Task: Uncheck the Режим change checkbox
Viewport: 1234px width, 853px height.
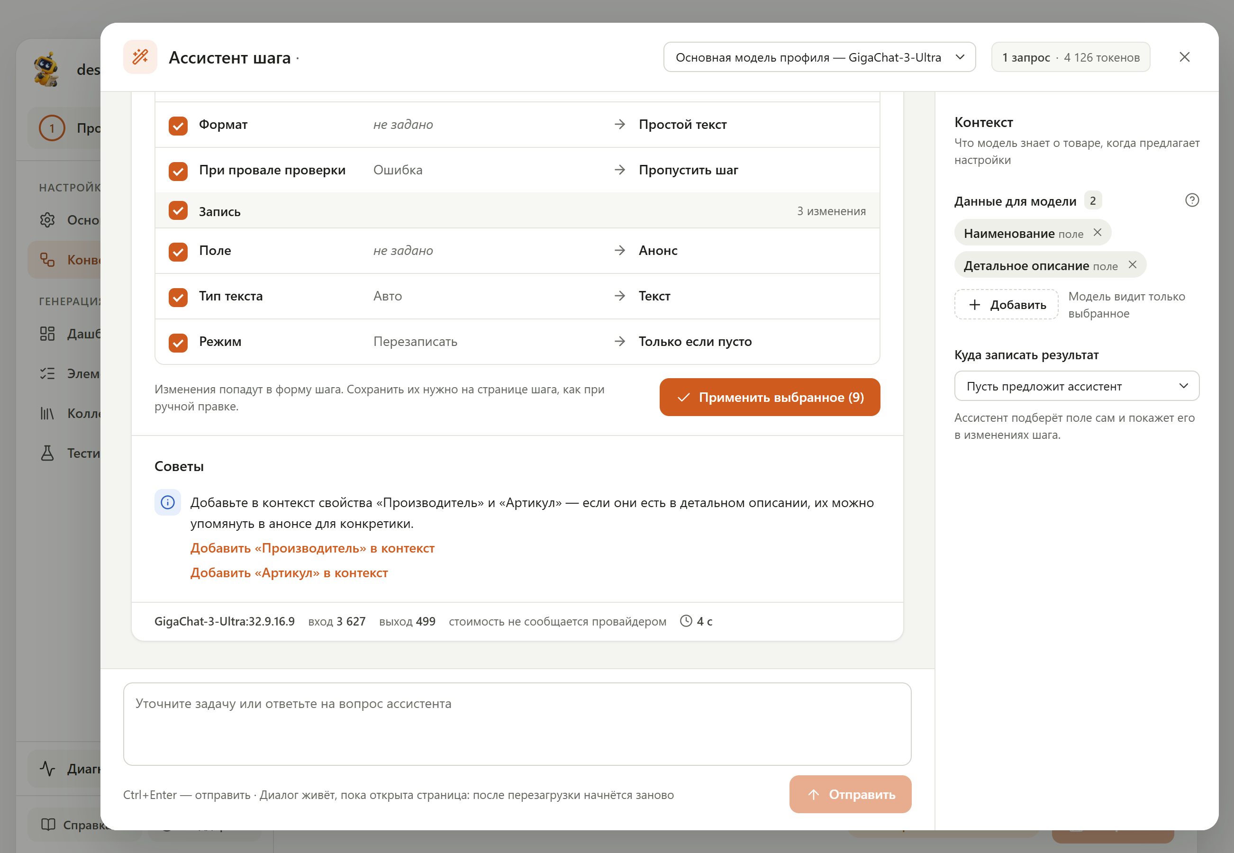Action: pyautogui.click(x=178, y=342)
